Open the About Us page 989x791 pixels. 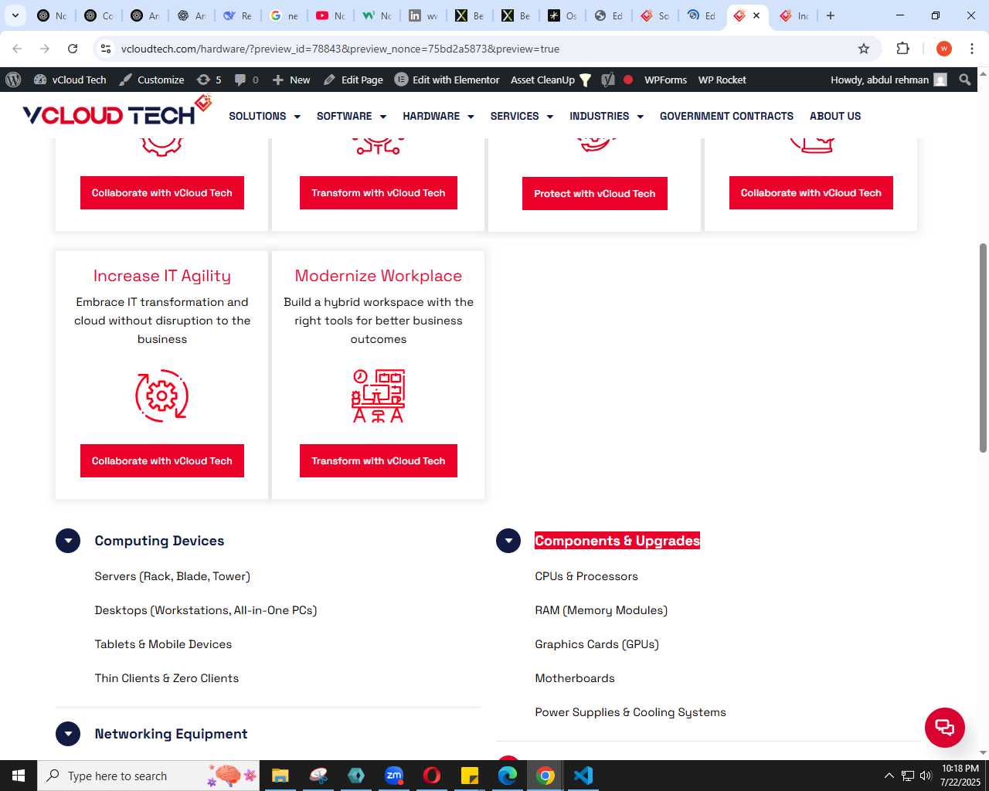pos(835,116)
